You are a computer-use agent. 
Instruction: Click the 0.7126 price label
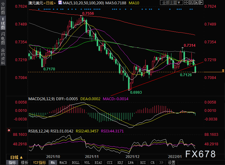[x=186, y=75]
